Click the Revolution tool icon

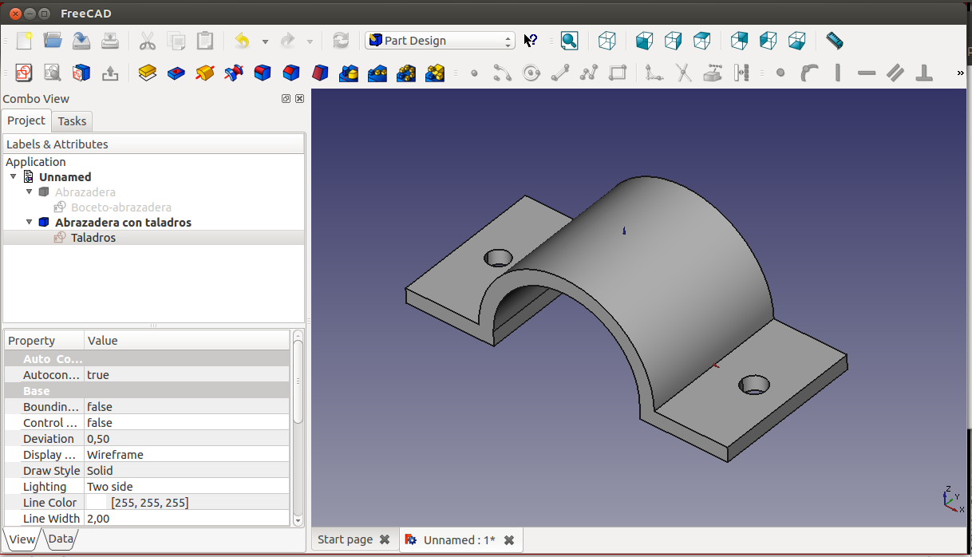point(204,73)
